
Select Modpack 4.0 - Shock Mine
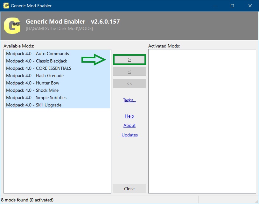click(x=58, y=90)
